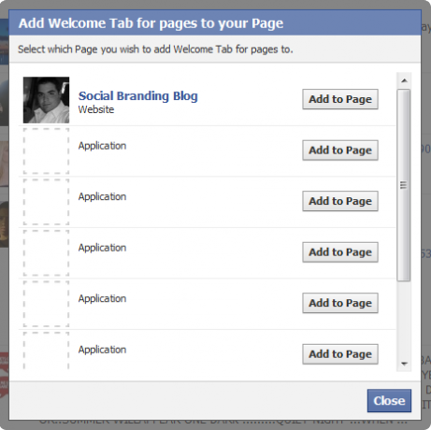
Task: Select third blank Application placeholder image
Action: tap(46, 253)
